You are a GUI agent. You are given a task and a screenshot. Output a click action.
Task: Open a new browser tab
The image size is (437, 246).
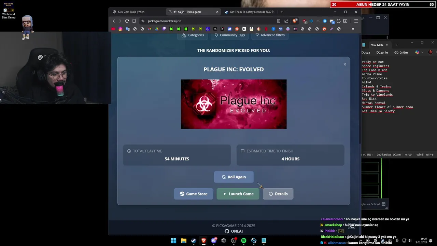[x=282, y=12]
